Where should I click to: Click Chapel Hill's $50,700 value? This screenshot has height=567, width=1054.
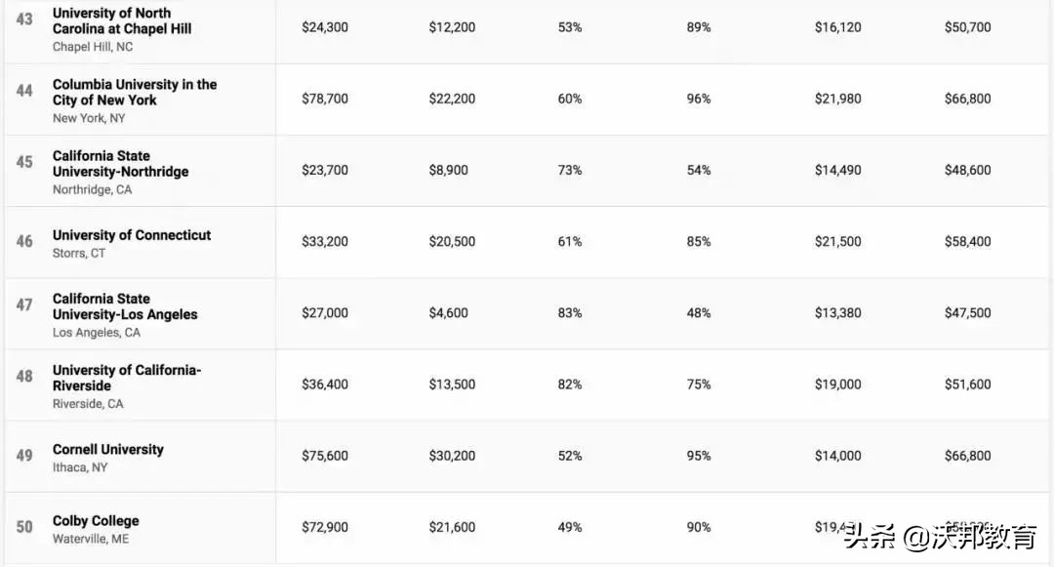967,27
